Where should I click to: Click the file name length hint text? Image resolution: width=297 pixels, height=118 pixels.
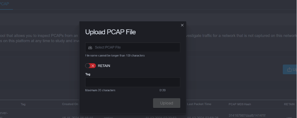115,56
